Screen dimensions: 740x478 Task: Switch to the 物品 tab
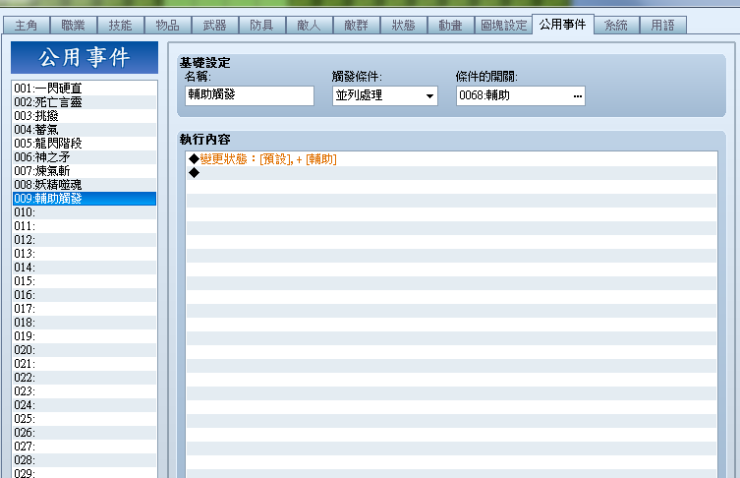(x=167, y=25)
